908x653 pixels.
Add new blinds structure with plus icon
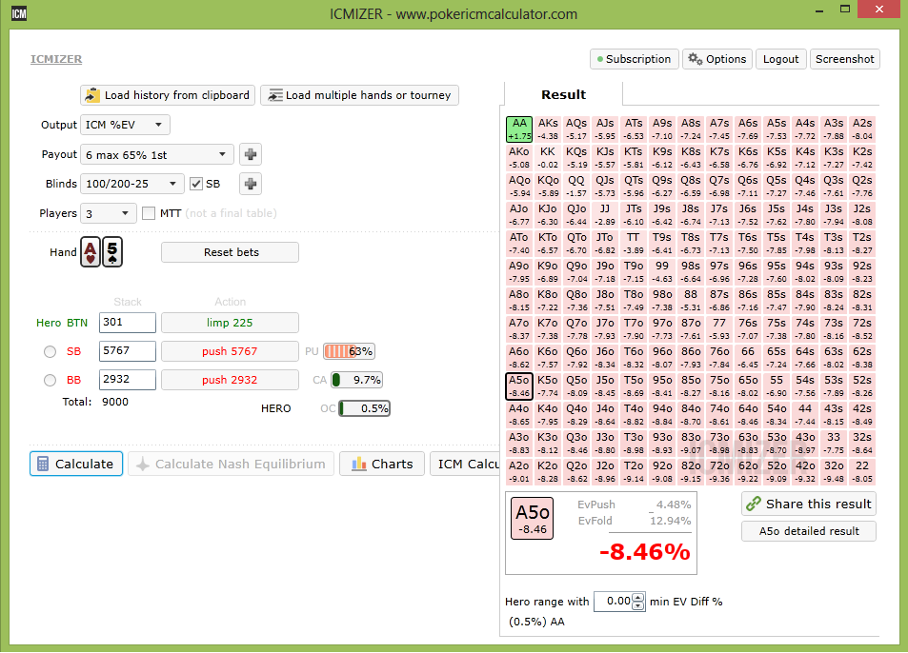pyautogui.click(x=251, y=184)
